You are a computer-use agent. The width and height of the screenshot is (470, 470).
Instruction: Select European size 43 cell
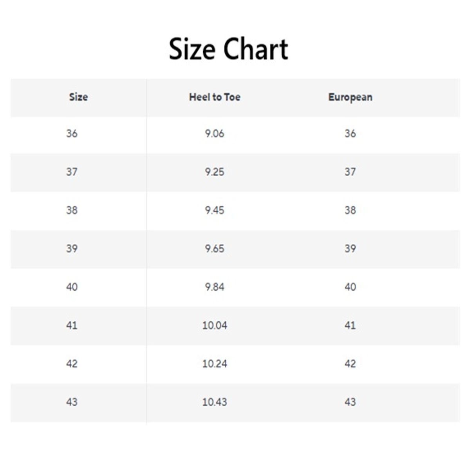click(350, 402)
